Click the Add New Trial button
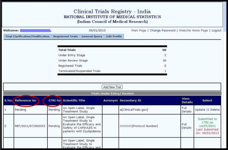The height and width of the screenshot is (150, 228). tap(112, 87)
